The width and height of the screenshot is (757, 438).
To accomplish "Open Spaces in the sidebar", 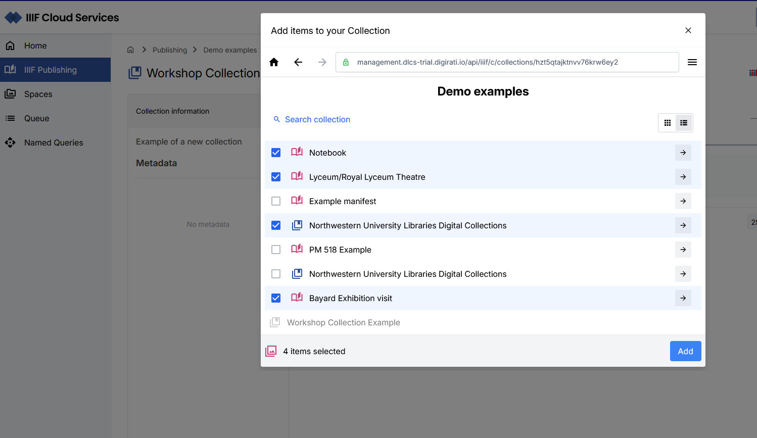I will coord(55,94).
